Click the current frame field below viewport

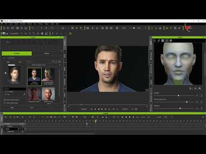125,109
